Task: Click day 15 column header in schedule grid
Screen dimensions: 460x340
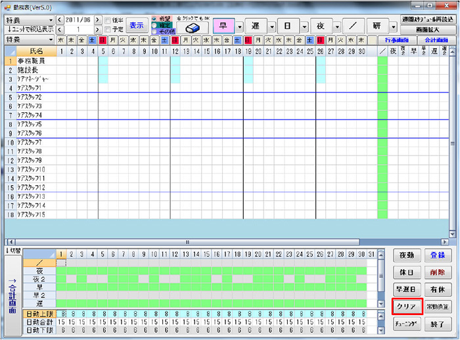Action: (207, 52)
